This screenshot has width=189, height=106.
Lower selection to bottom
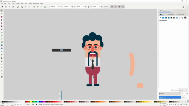[x=45, y=7]
